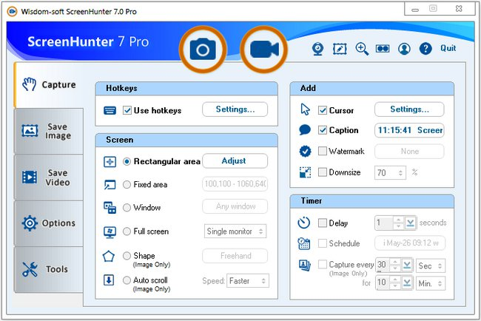Viewport: 481px width, 321px height.
Task: Expand the Delay seconds dropdown arrow
Action: coord(410,223)
